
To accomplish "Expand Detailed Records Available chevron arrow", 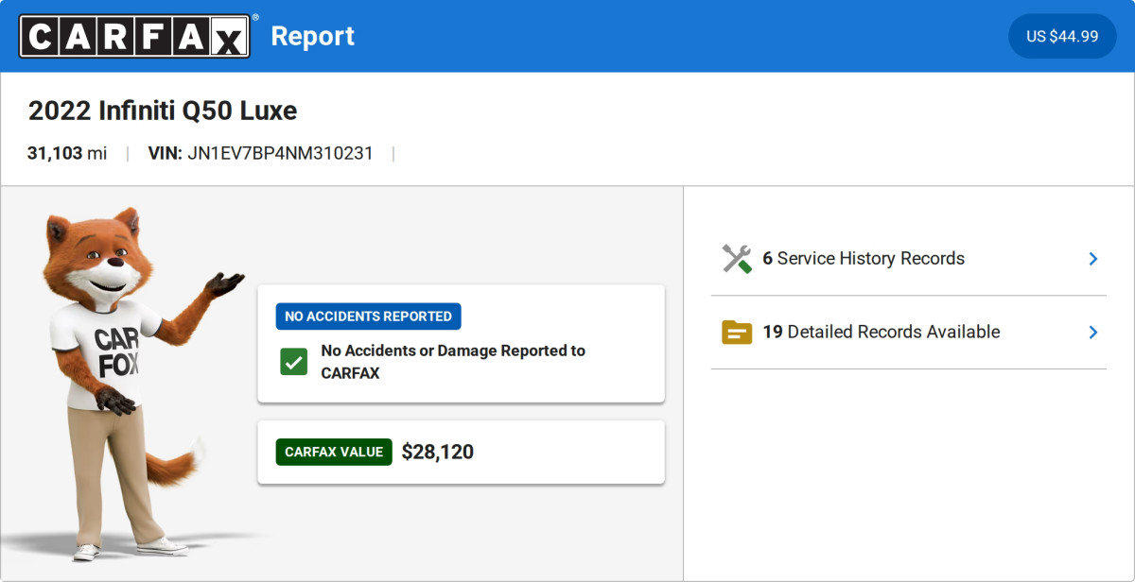I will [1093, 333].
